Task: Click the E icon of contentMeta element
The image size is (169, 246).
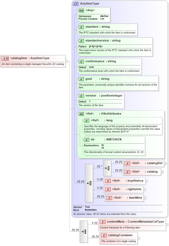Action: click(x=103, y=222)
